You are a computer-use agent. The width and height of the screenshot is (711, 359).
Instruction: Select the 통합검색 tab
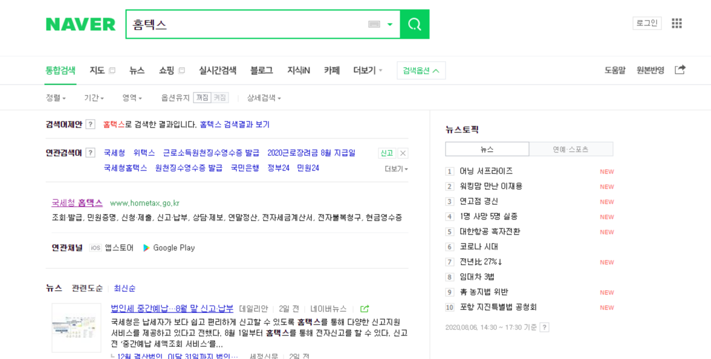[x=60, y=71]
